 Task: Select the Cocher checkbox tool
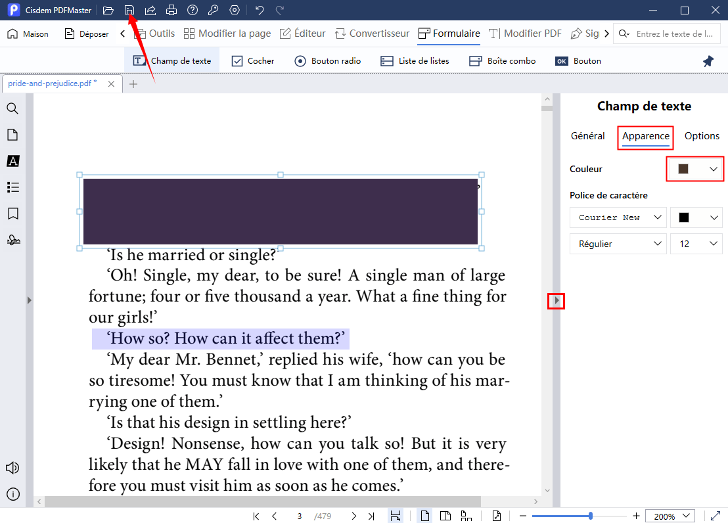(x=253, y=61)
